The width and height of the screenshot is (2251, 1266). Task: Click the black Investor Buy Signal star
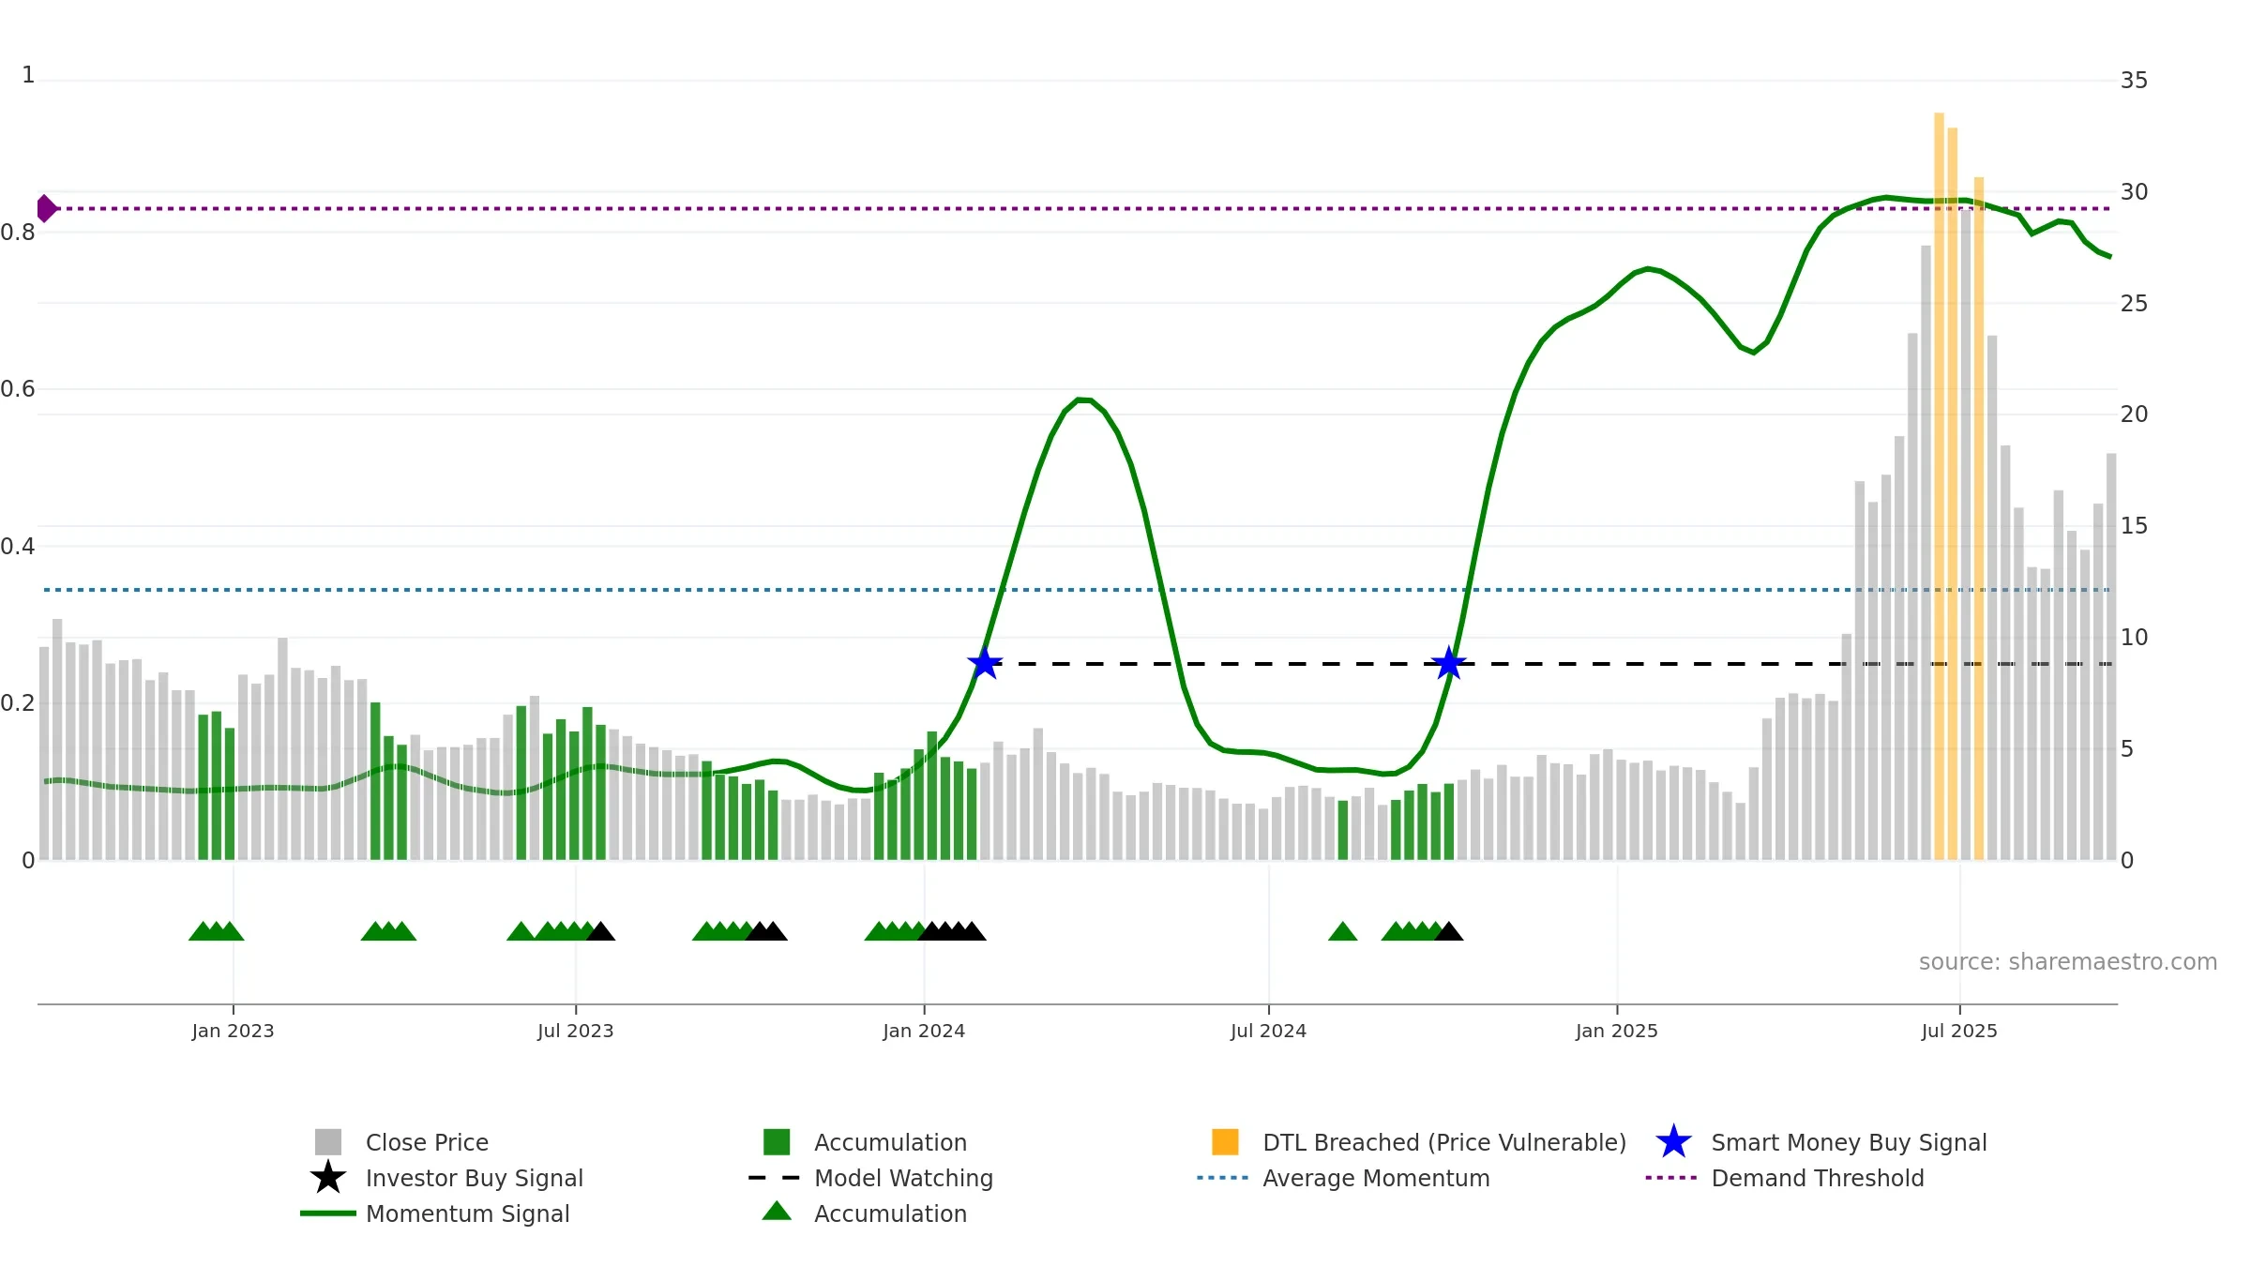[328, 1177]
